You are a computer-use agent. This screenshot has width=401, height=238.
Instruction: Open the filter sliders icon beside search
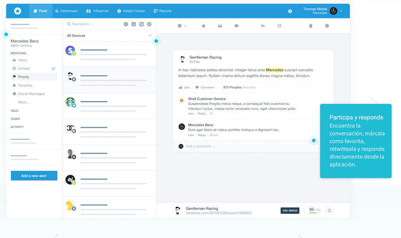coord(141,24)
